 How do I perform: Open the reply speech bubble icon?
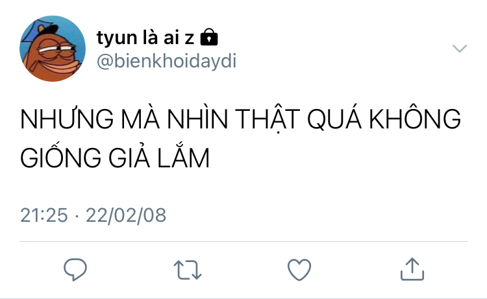(x=75, y=269)
